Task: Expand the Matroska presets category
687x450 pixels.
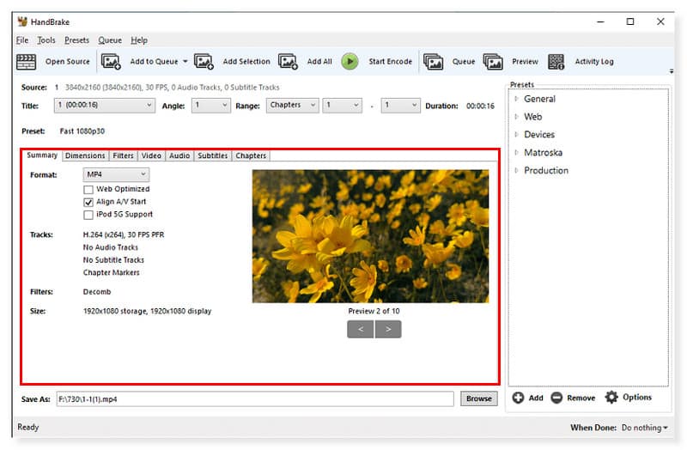Action: point(517,153)
